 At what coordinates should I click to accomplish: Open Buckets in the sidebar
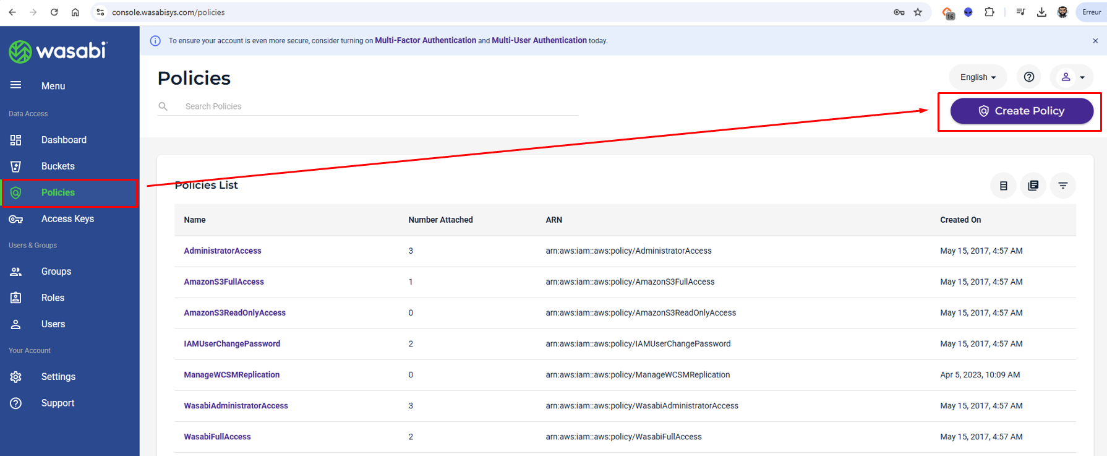[58, 166]
